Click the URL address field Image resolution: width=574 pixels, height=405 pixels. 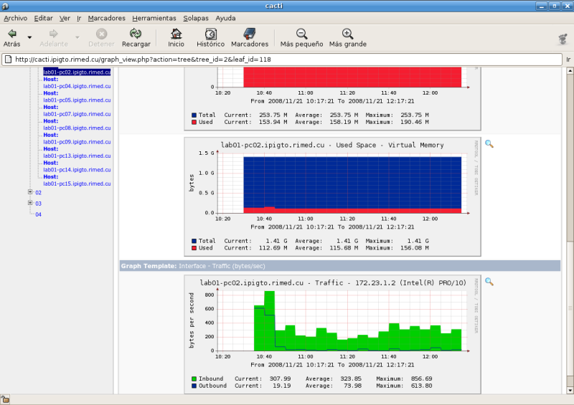[282, 59]
